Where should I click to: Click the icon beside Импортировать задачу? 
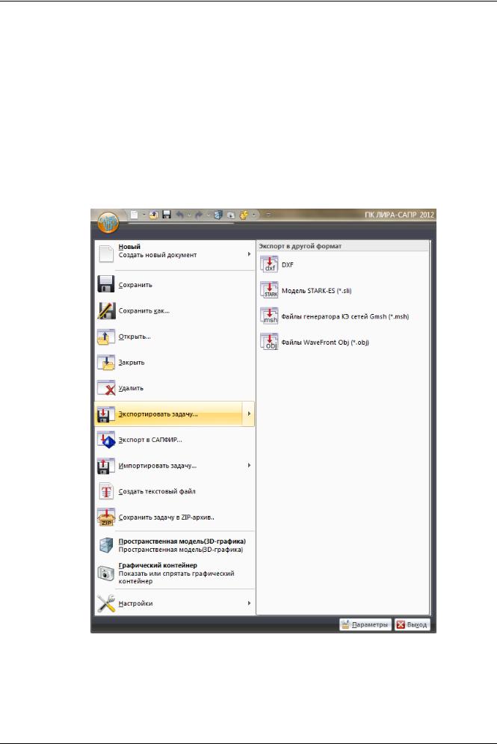click(x=106, y=466)
